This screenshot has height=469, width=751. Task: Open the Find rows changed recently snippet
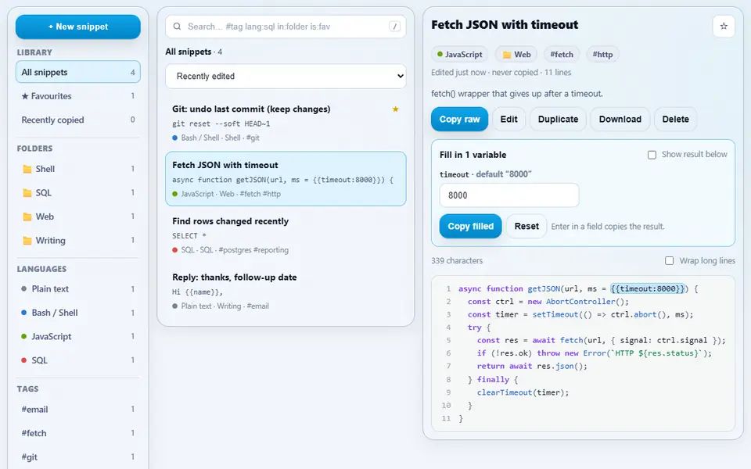pos(286,235)
